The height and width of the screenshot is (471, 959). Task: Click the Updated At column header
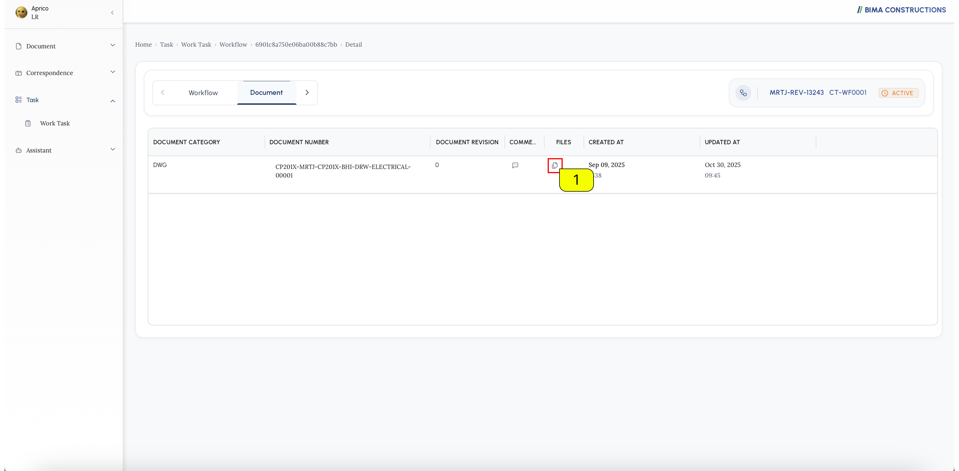pyautogui.click(x=722, y=142)
